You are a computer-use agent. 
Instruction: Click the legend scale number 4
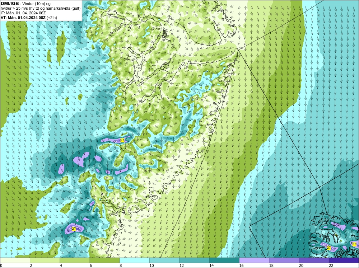click(61, 265)
